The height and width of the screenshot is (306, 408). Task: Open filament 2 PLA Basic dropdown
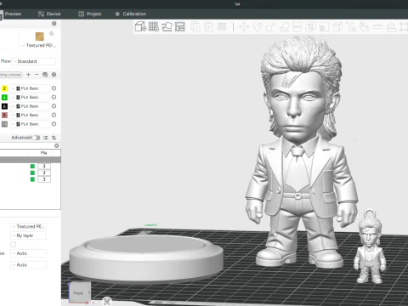pyautogui.click(x=30, y=88)
